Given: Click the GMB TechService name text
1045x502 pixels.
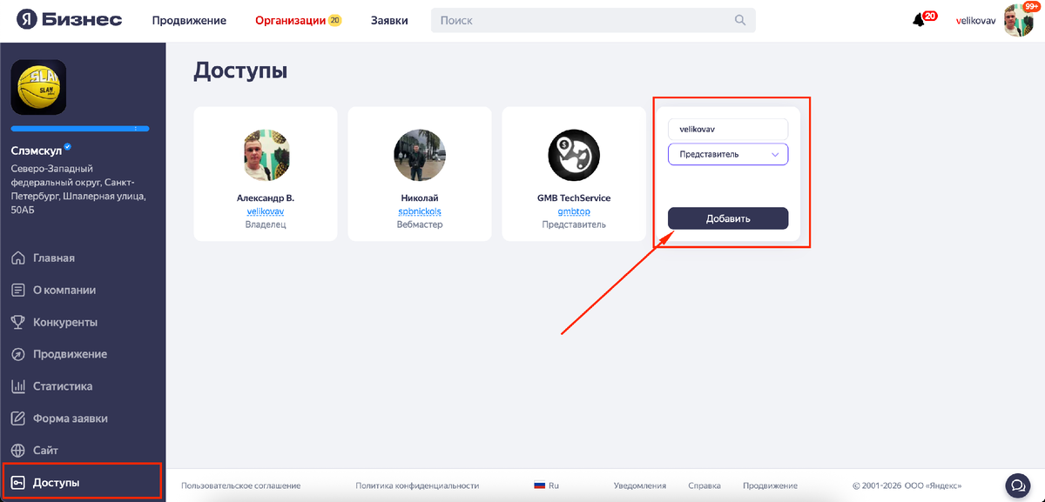Looking at the screenshot, I should (x=574, y=197).
